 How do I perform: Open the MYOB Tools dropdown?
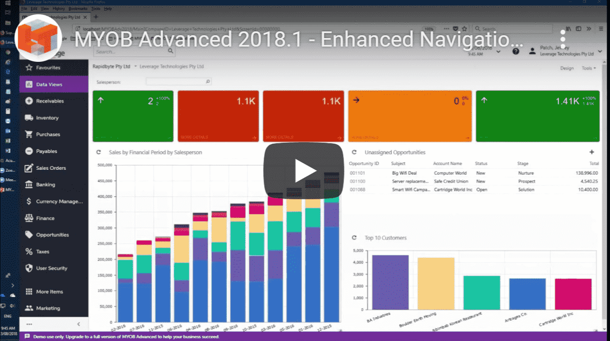(589, 68)
